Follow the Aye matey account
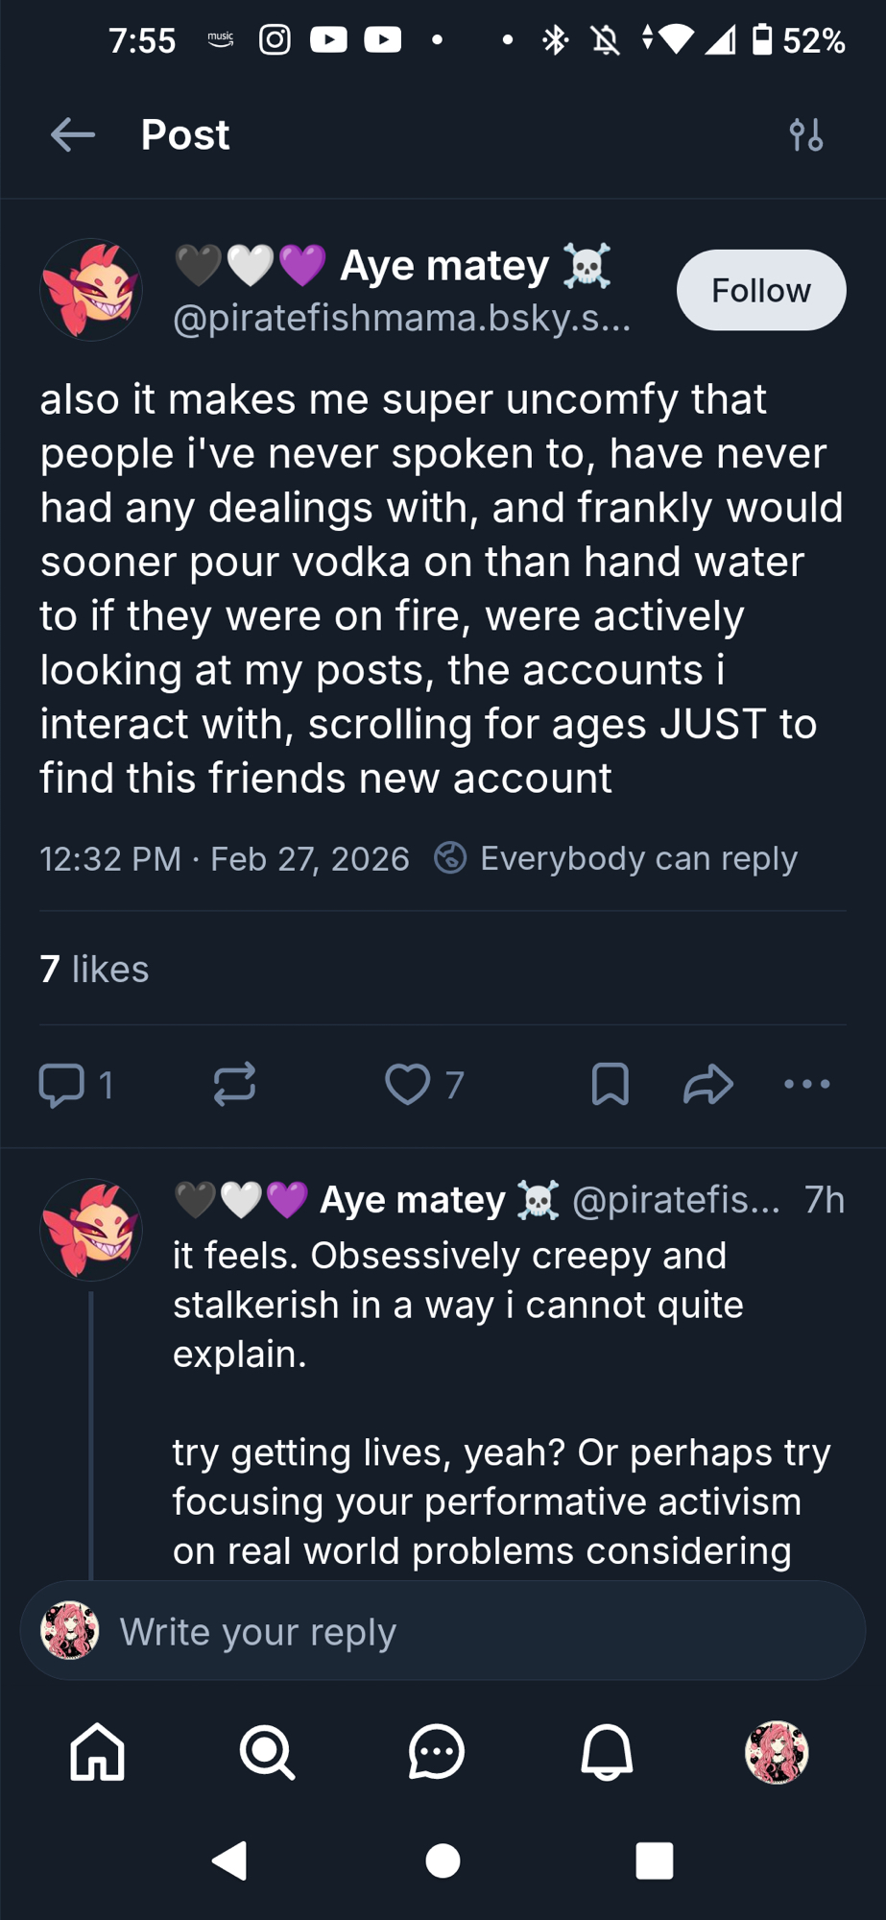This screenshot has width=886, height=1920. 760,290
